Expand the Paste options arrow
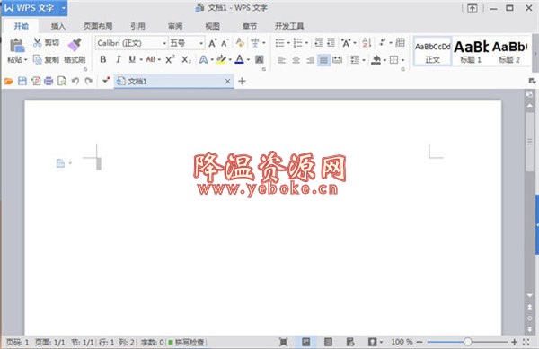539x349 pixels. click(25, 60)
